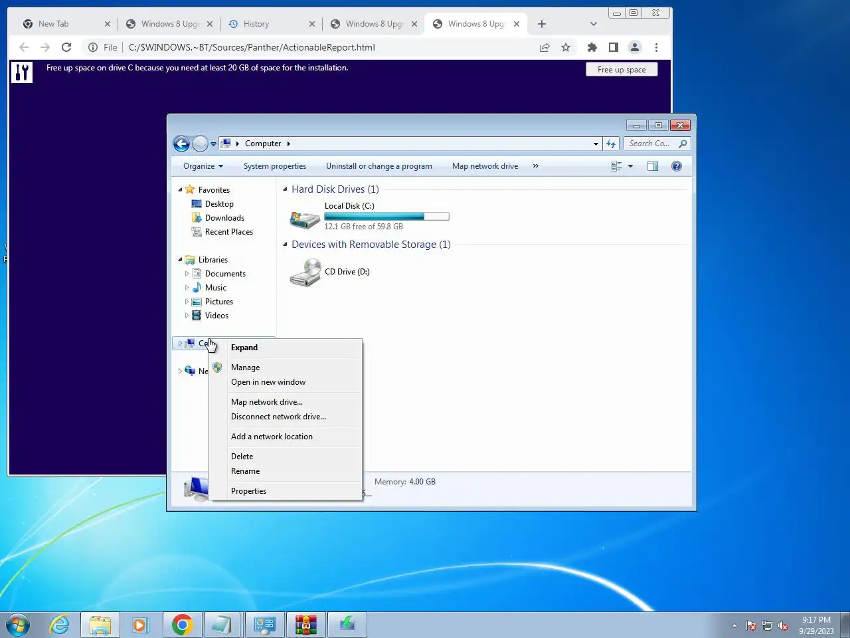Select CD Drive (D:) icon
This screenshot has height=638, width=850.
(305, 272)
